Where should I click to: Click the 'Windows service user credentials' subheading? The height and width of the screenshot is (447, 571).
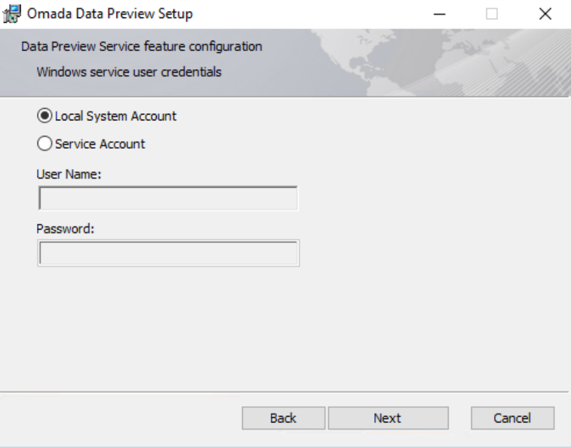coord(129,72)
